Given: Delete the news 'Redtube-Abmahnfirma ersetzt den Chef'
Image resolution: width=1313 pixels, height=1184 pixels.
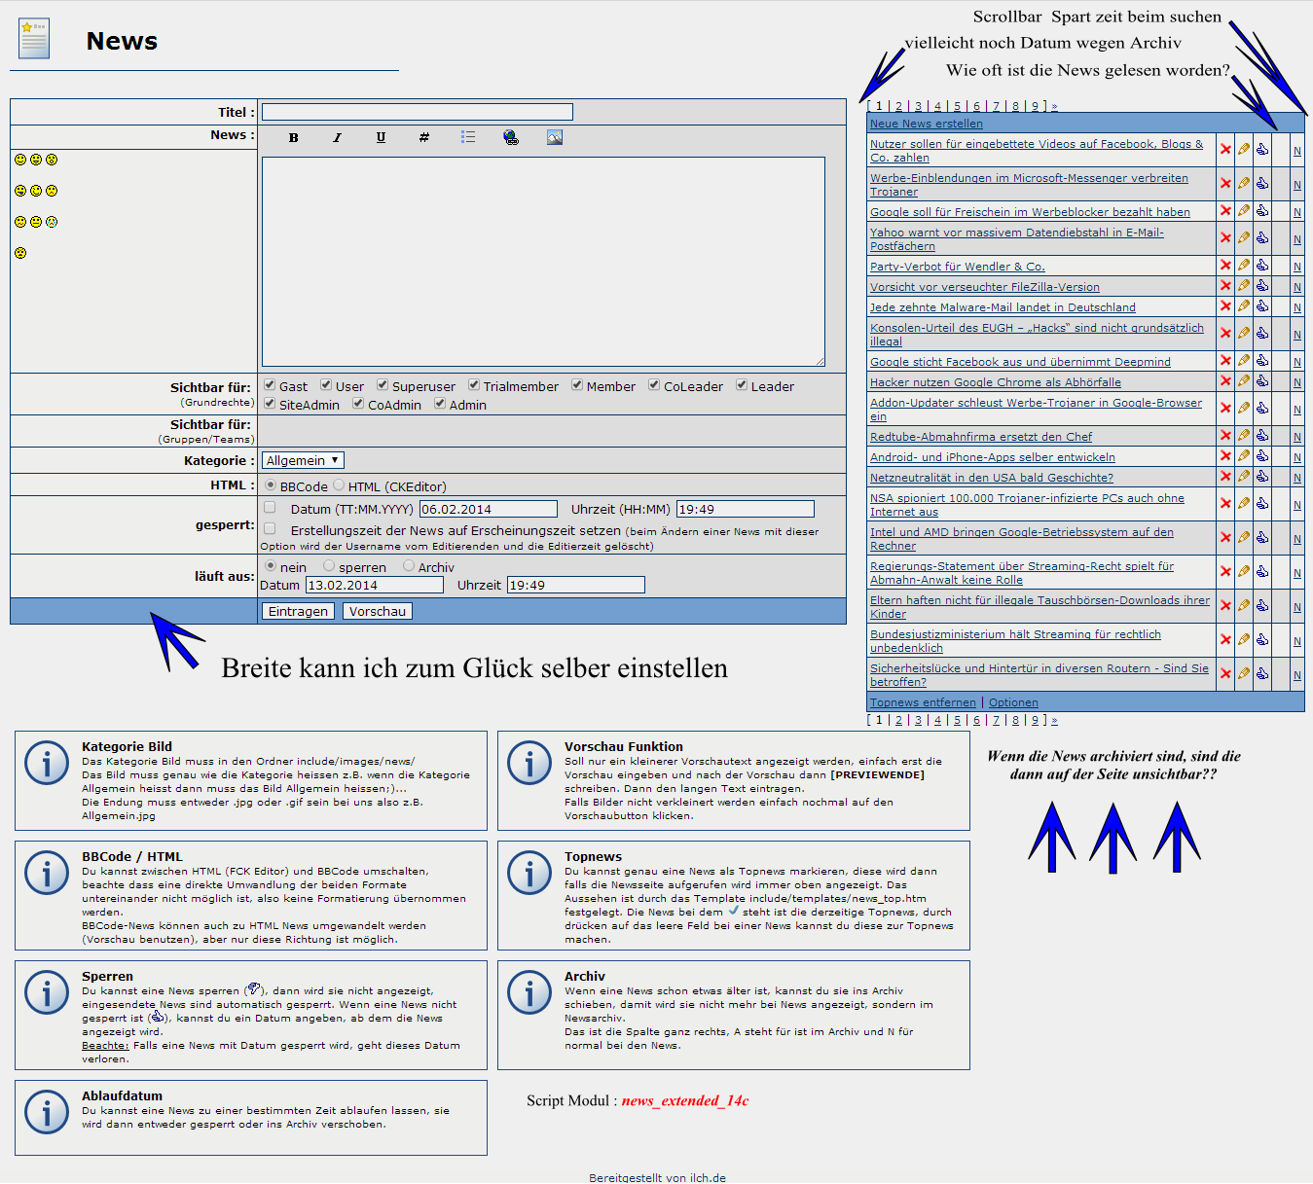Looking at the screenshot, I should [1225, 436].
